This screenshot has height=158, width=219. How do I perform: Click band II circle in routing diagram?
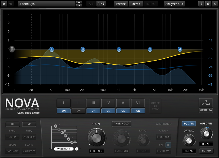pyautogui.click(x=59, y=129)
